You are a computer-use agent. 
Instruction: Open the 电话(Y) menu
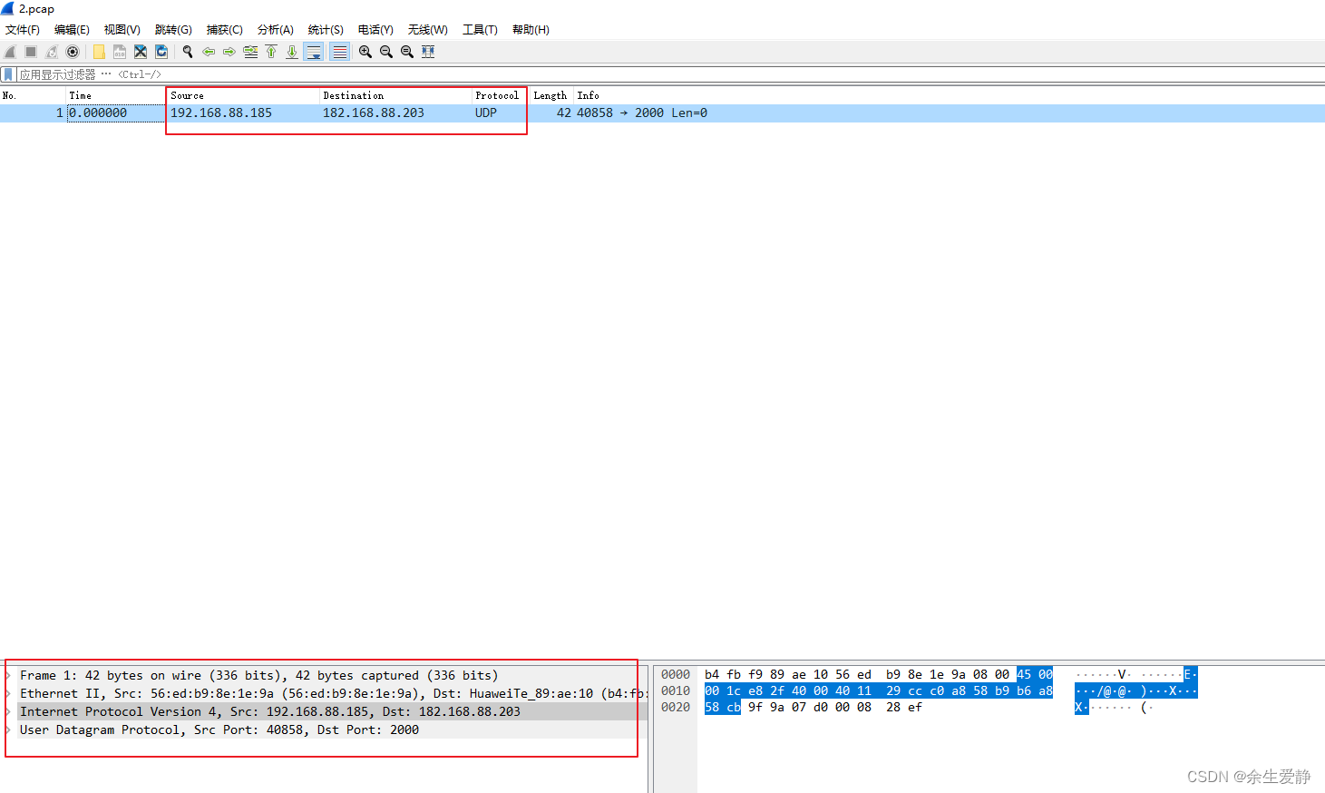[375, 30]
